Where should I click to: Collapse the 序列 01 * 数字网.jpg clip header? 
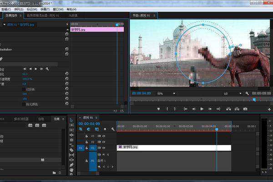[4, 25]
